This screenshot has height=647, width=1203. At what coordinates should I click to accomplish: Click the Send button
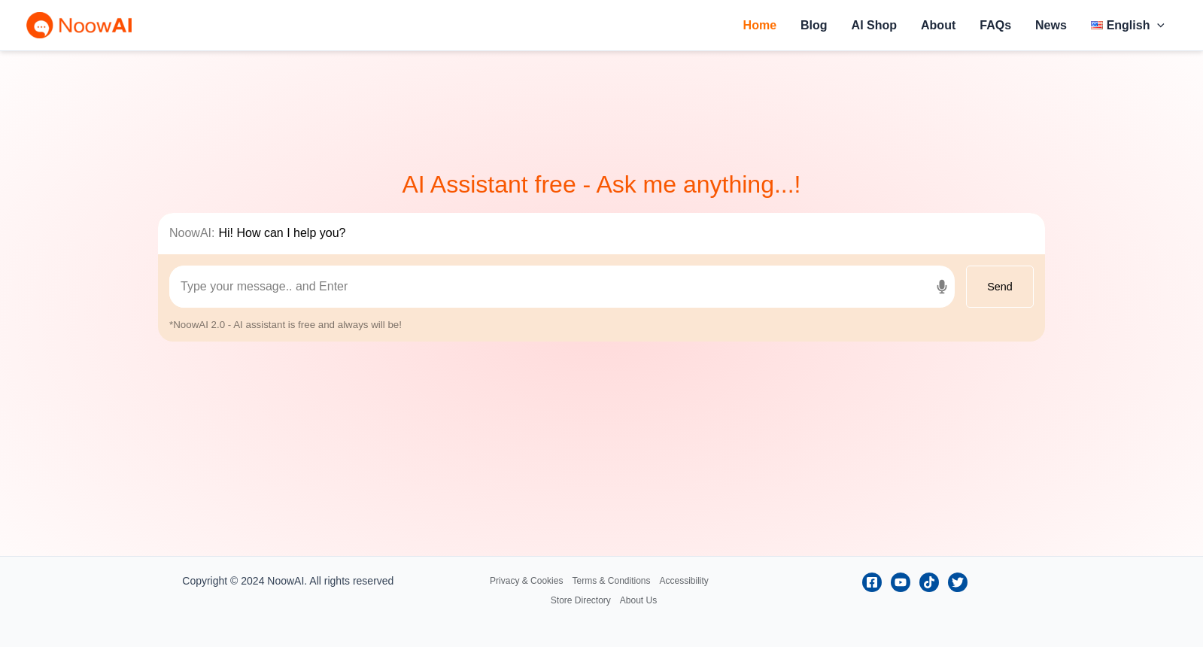click(1000, 287)
